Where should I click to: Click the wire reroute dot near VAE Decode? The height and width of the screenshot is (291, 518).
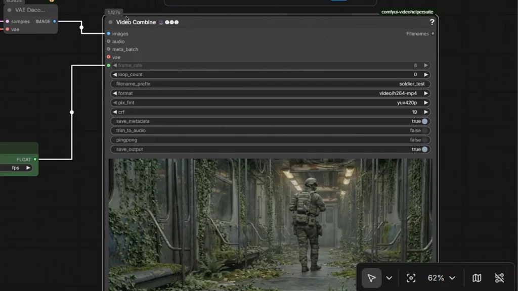coord(81,27)
